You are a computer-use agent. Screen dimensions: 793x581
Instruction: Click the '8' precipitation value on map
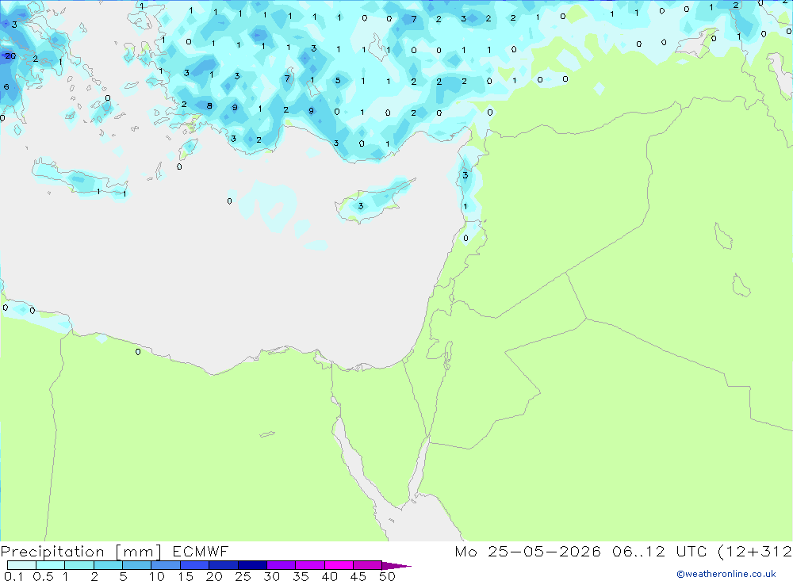pyautogui.click(x=209, y=105)
